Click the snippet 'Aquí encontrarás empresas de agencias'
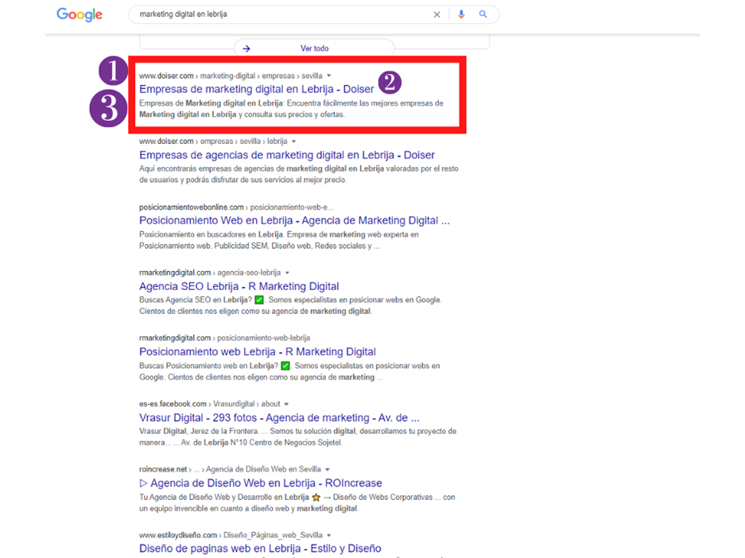Screen dimensions: 745x558 click(x=298, y=174)
